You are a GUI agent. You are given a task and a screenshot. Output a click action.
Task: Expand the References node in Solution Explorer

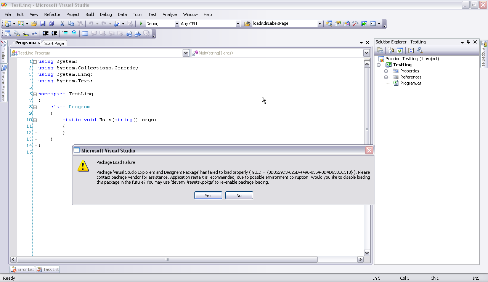pyautogui.click(x=386, y=77)
